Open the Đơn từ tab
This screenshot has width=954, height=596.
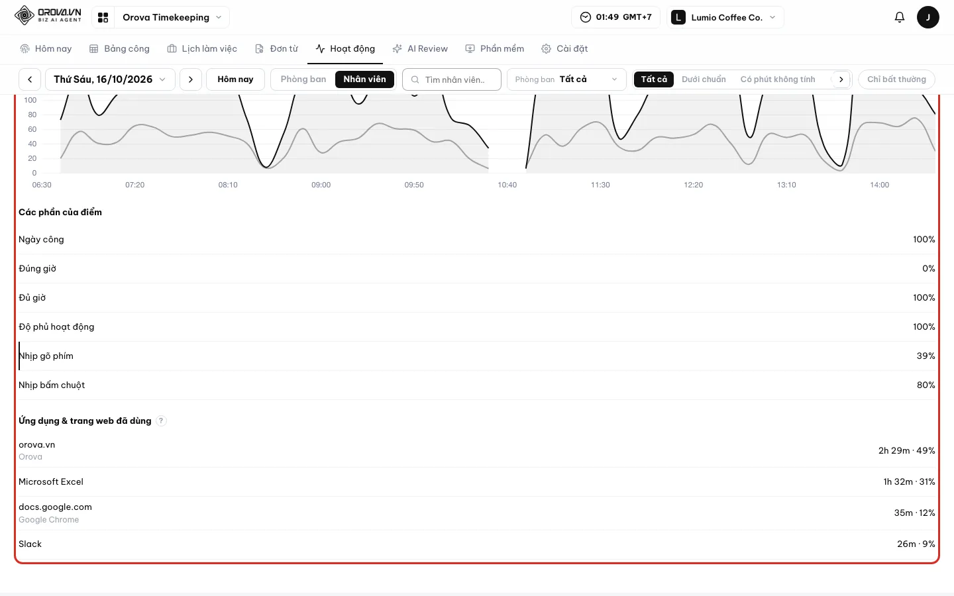[x=277, y=49]
